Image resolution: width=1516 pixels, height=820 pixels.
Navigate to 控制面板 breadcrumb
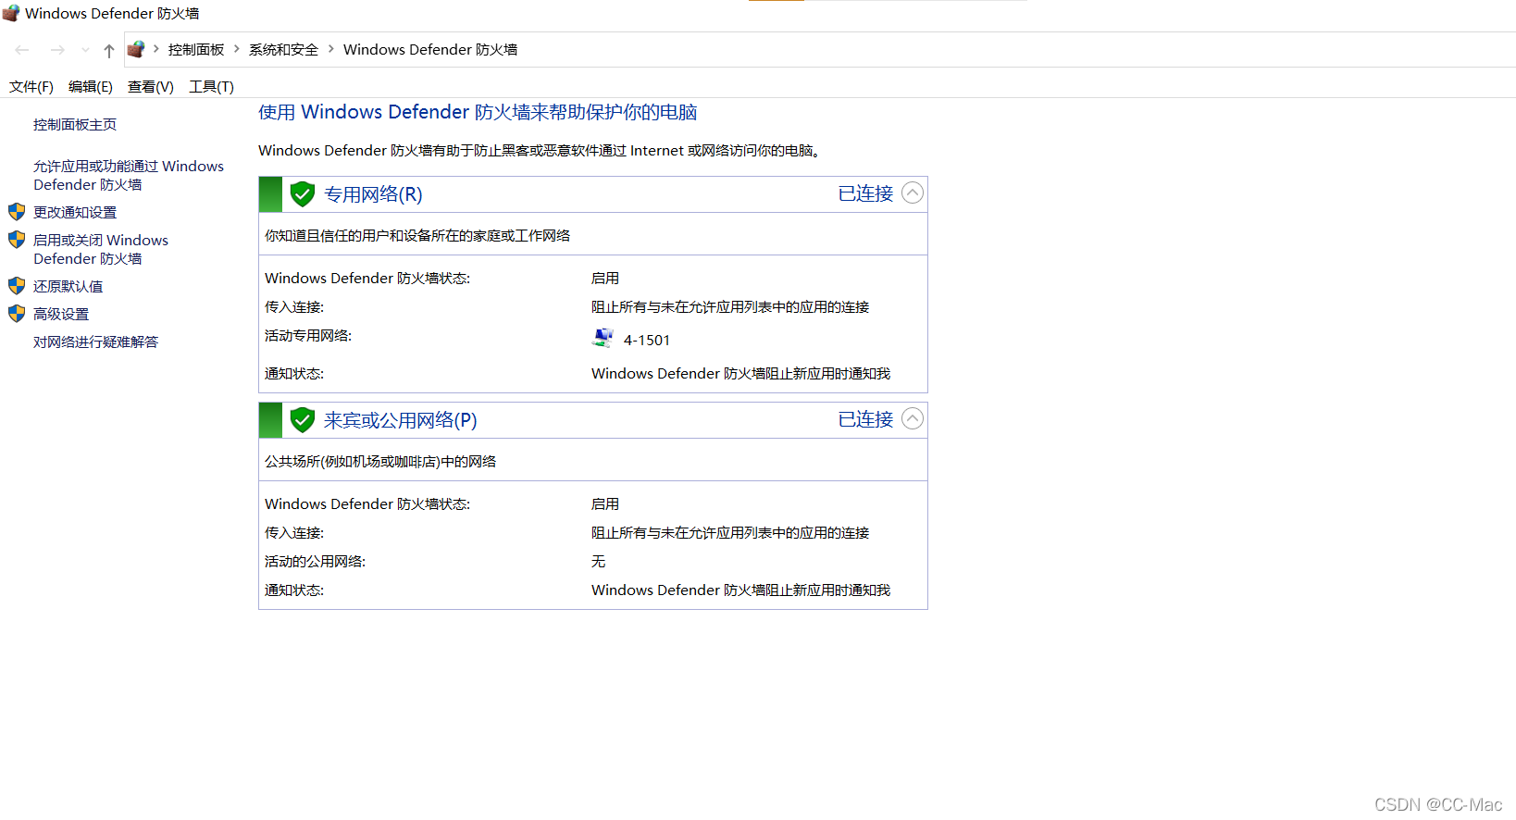tap(196, 50)
